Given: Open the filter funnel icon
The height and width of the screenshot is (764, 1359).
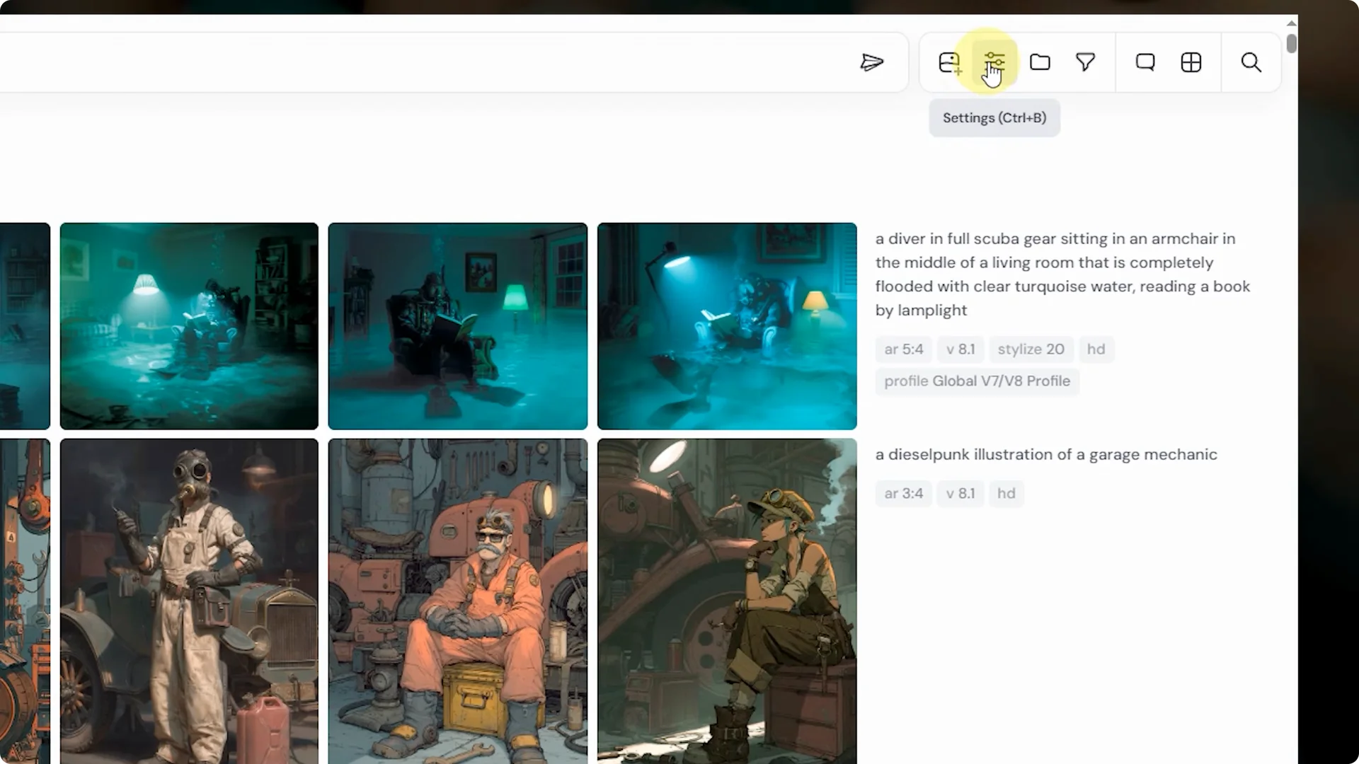Looking at the screenshot, I should pos(1085,62).
